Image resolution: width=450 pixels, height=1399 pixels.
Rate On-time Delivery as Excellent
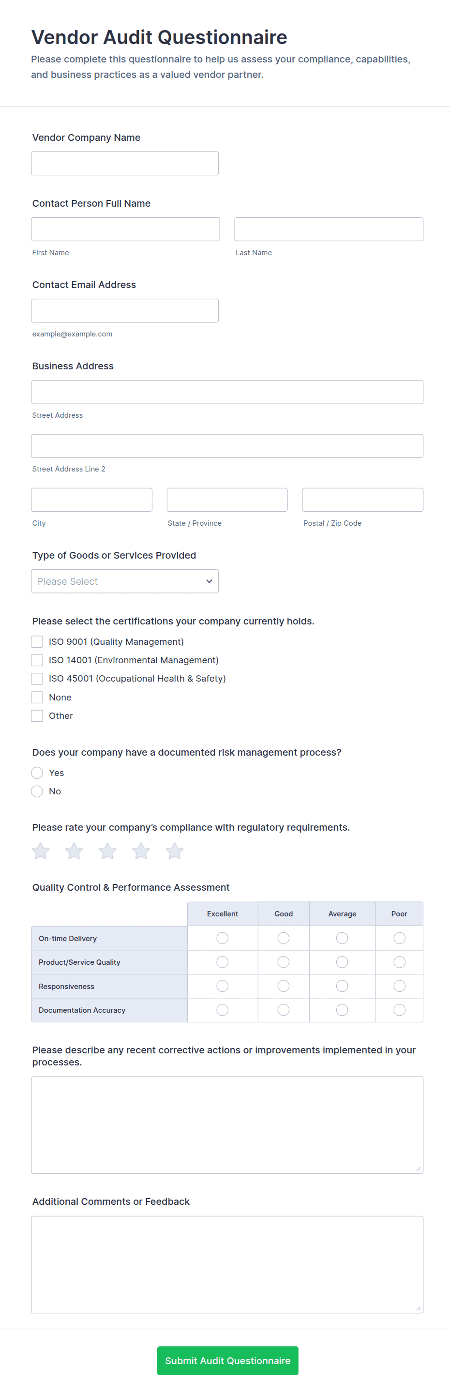pos(223,938)
